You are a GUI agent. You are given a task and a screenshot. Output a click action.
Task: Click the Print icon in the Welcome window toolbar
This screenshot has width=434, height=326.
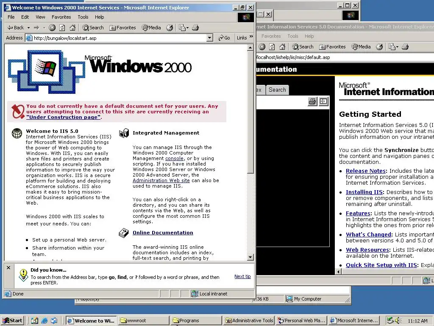point(195,28)
